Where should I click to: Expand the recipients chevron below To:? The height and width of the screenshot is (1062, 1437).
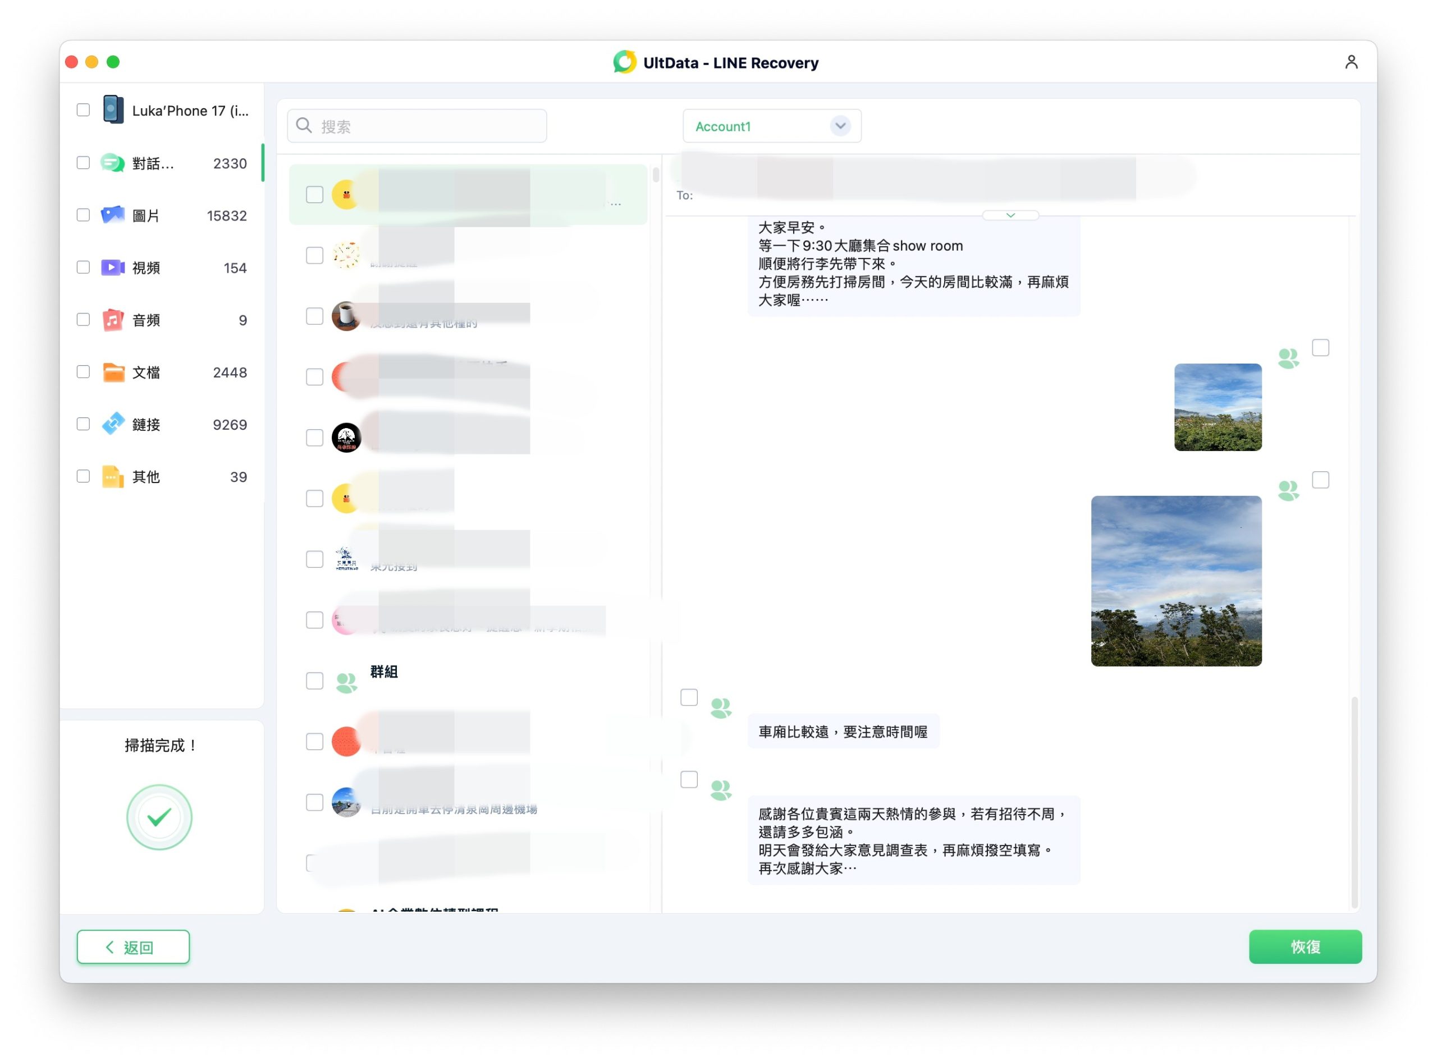[1010, 215]
